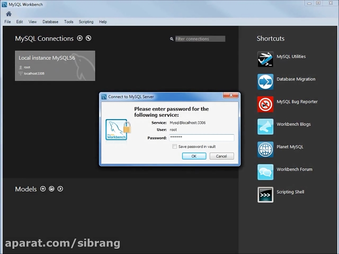339x254 pixels.
Task: Open the Workbench Forum icon
Action: (x=265, y=172)
